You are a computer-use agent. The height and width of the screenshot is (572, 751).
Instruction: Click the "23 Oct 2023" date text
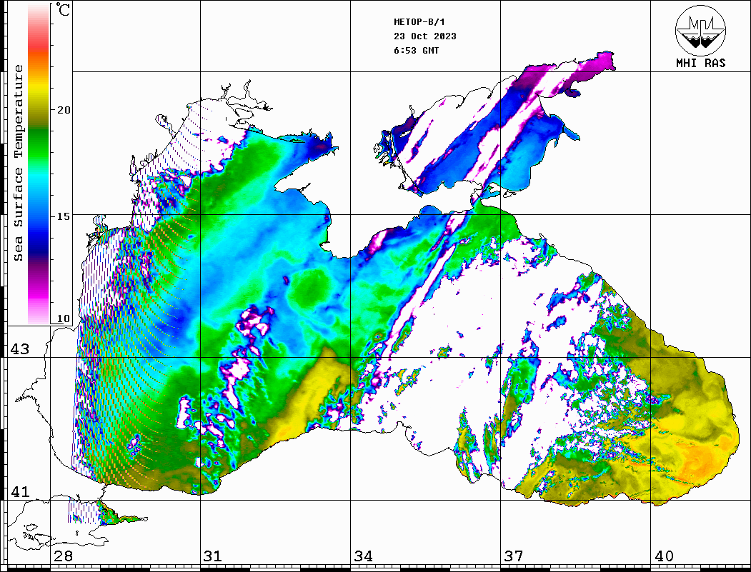click(425, 36)
